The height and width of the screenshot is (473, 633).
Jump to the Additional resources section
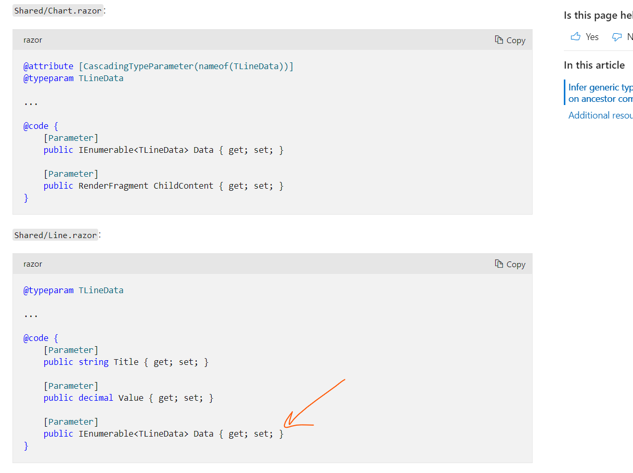point(601,115)
